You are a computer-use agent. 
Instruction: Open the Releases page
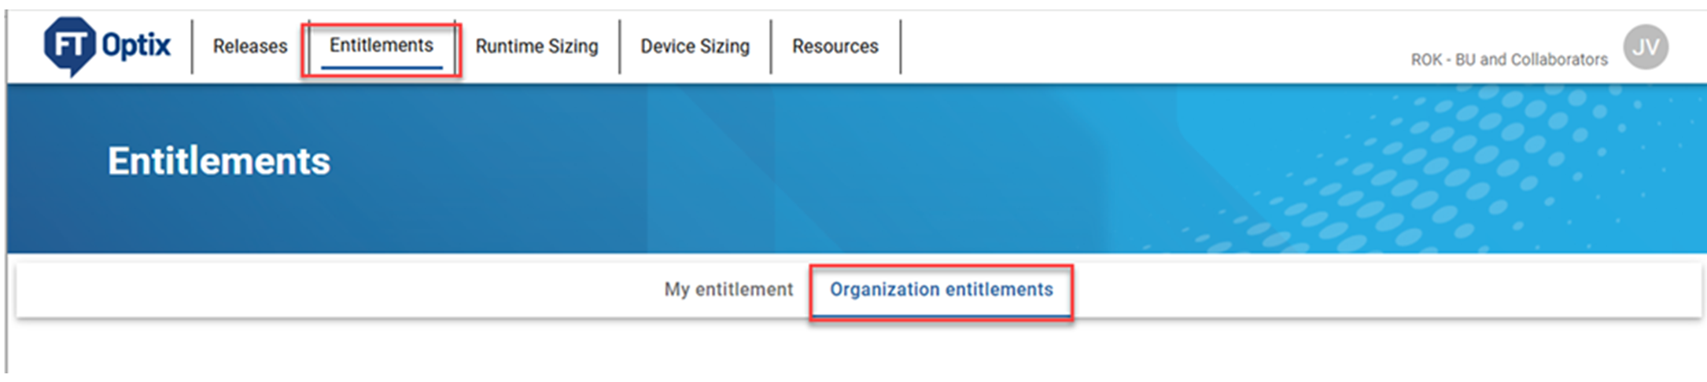click(250, 46)
